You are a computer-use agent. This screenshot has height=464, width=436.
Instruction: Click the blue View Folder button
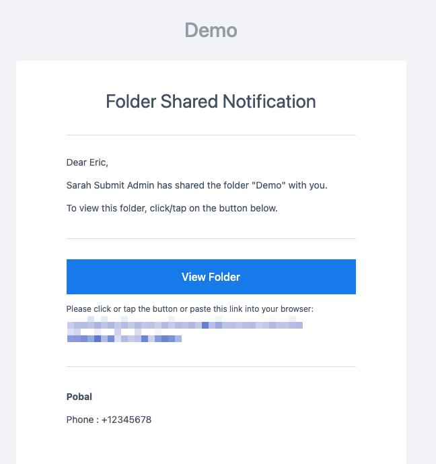click(211, 277)
